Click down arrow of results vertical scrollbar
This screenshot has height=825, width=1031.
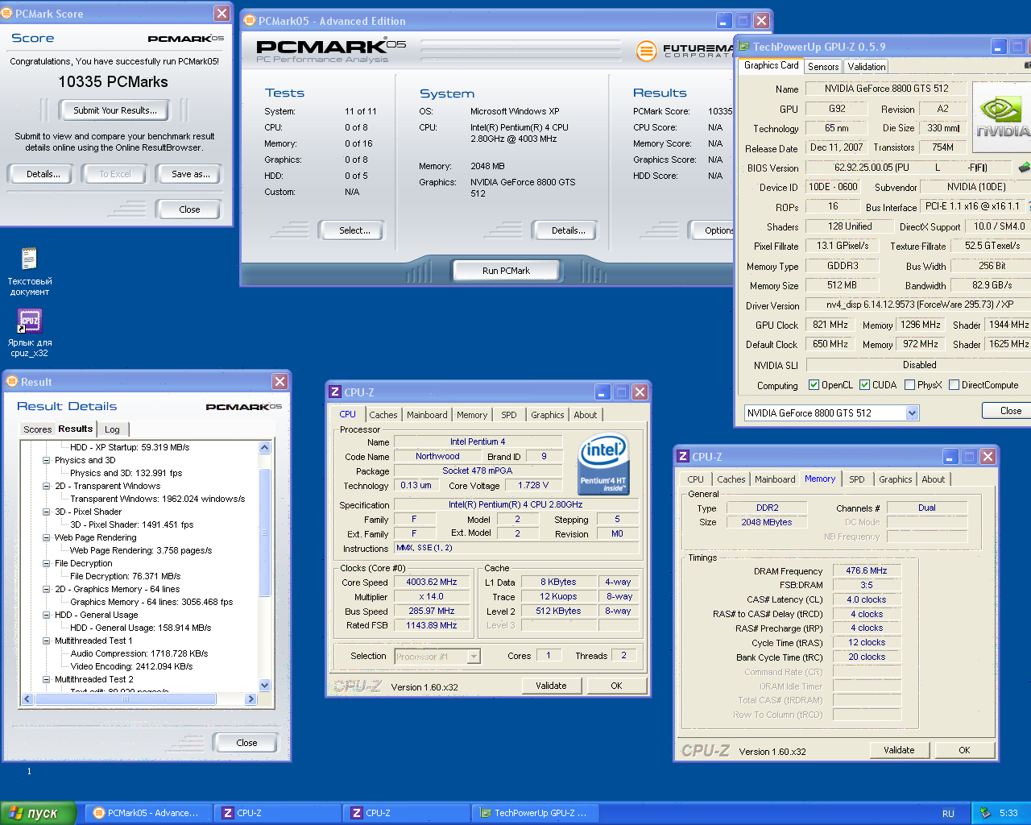(265, 686)
